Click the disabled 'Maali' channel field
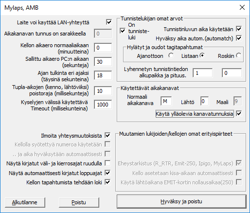 point(238,101)
